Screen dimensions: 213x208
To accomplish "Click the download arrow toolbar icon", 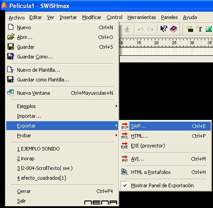I will point(127,29).
